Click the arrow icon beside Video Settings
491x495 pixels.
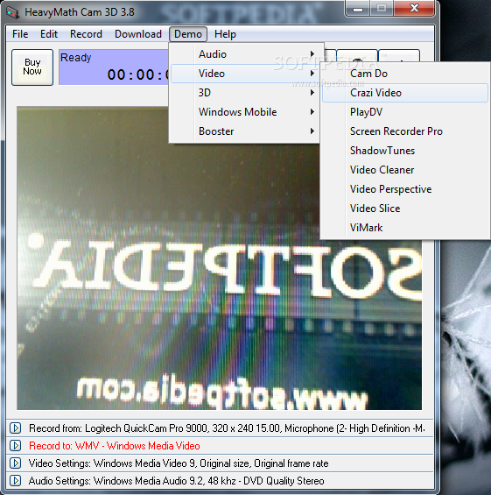coord(15,463)
